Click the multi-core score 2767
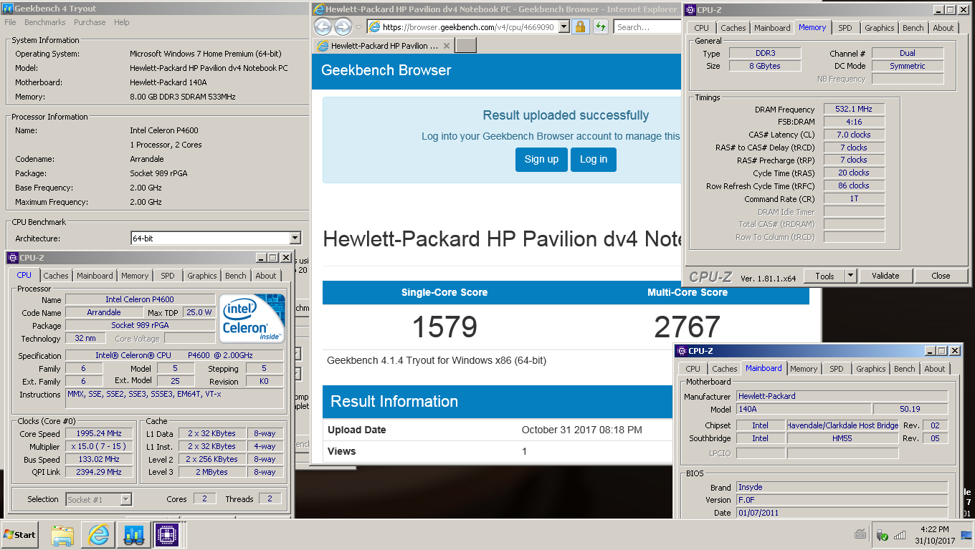975x550 pixels. tap(687, 327)
